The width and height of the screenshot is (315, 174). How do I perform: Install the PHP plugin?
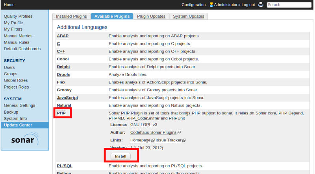click(120, 156)
